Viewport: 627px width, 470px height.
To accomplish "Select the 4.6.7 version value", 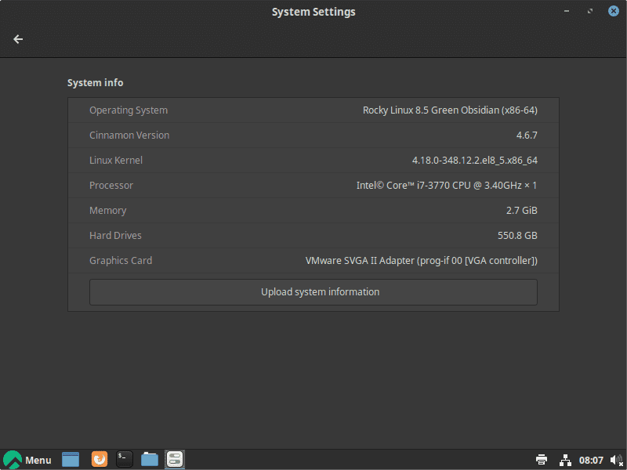I will (527, 135).
